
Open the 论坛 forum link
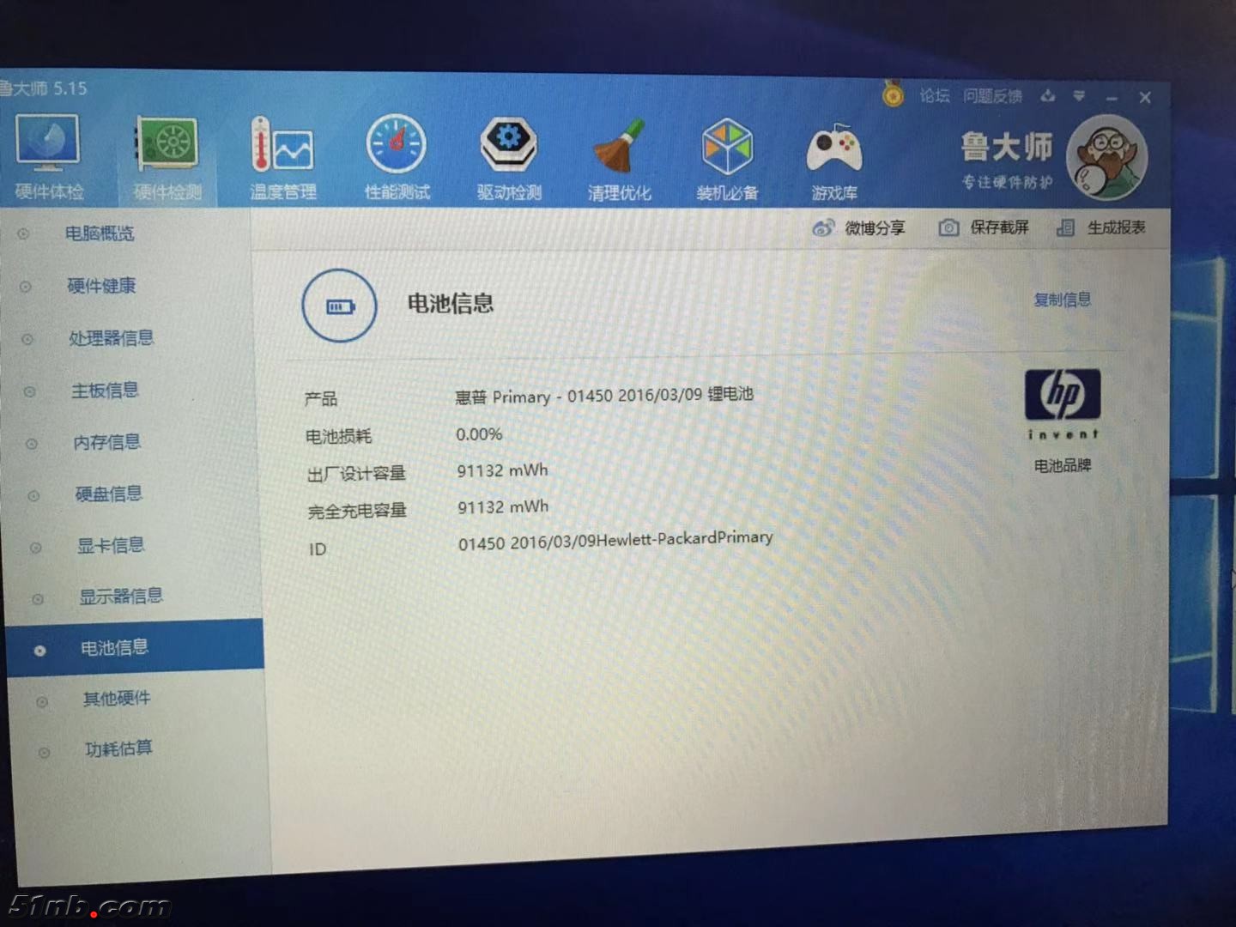point(935,95)
